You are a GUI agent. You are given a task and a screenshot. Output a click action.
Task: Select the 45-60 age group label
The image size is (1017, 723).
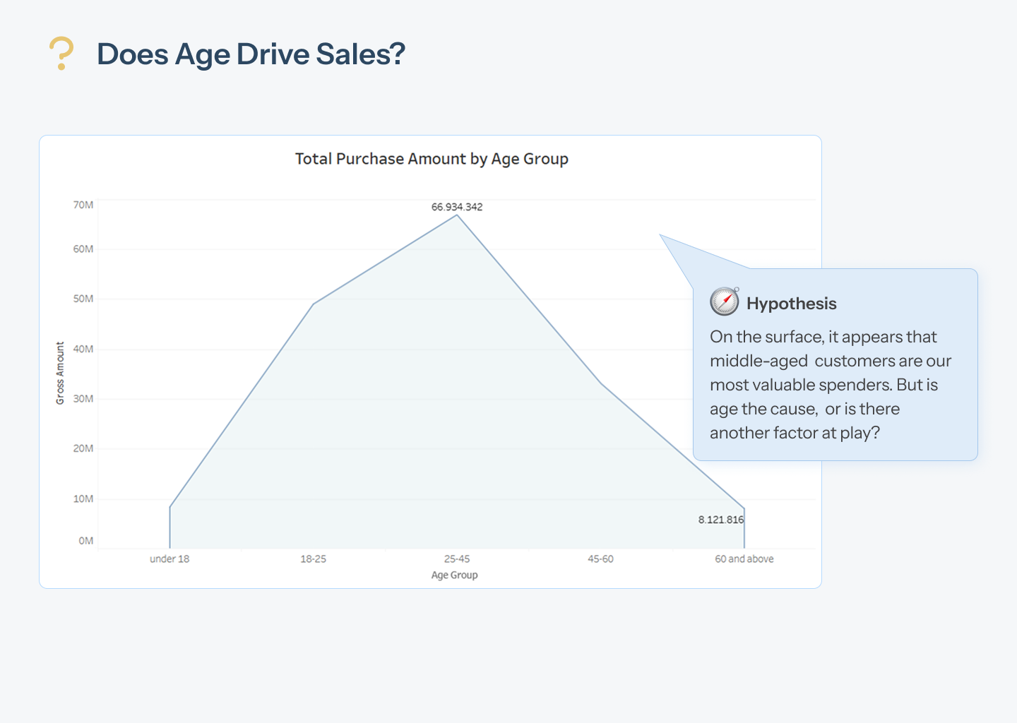(x=600, y=558)
